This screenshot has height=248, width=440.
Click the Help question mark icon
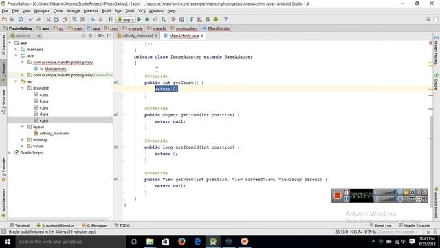[225, 19]
